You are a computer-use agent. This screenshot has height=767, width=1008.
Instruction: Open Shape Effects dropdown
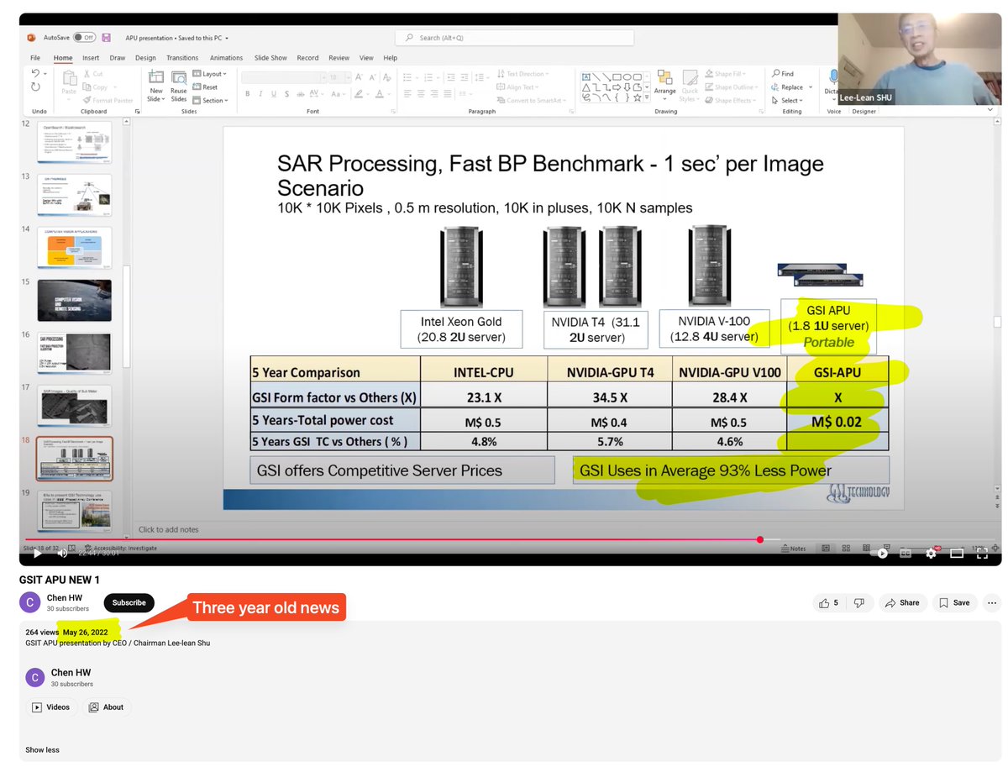pyautogui.click(x=732, y=100)
